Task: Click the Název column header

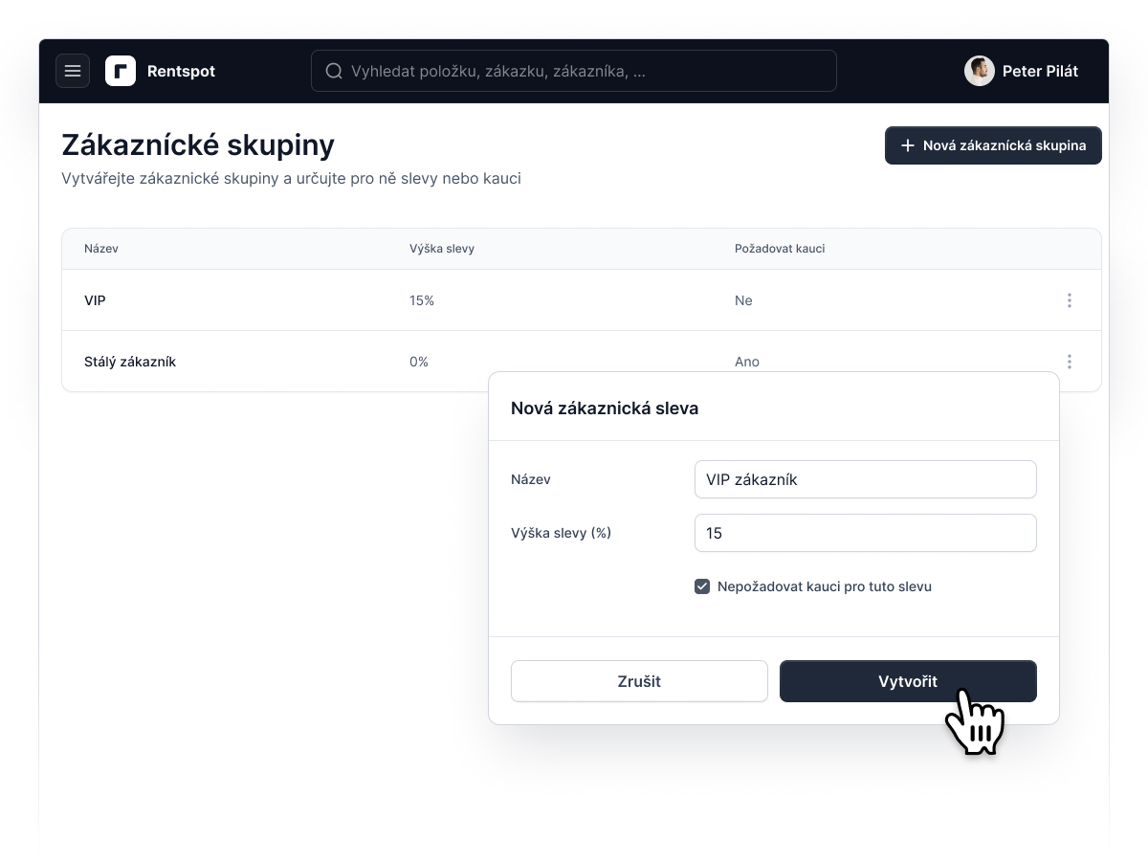Action: [x=101, y=249]
